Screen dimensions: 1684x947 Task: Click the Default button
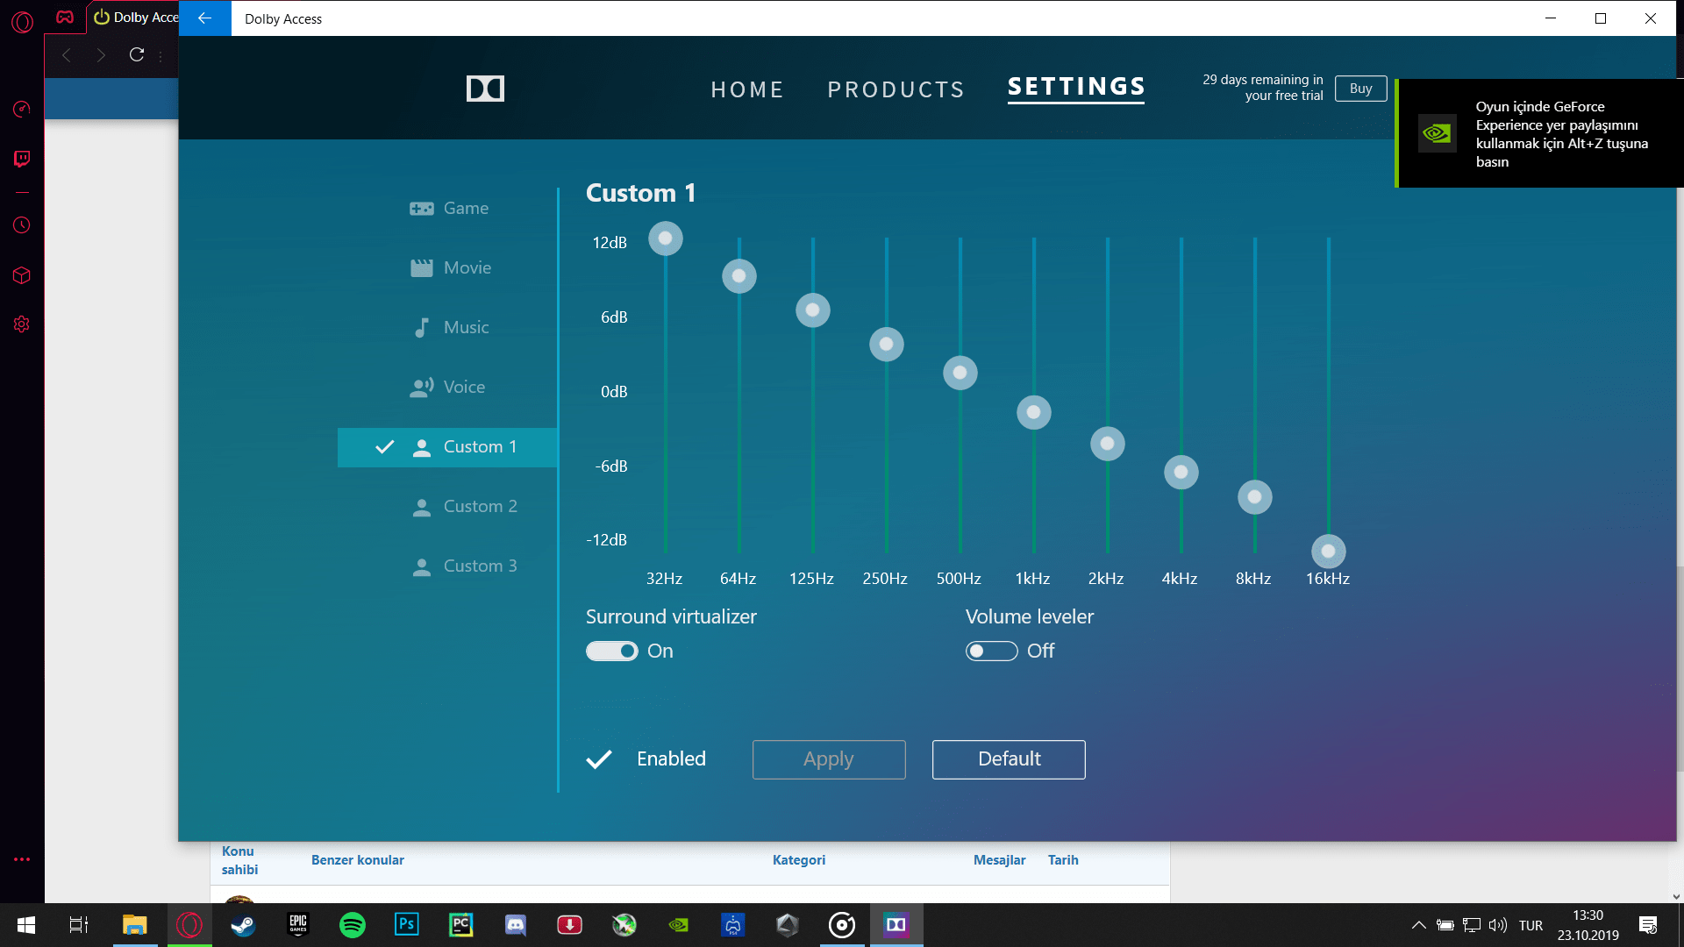(1009, 759)
